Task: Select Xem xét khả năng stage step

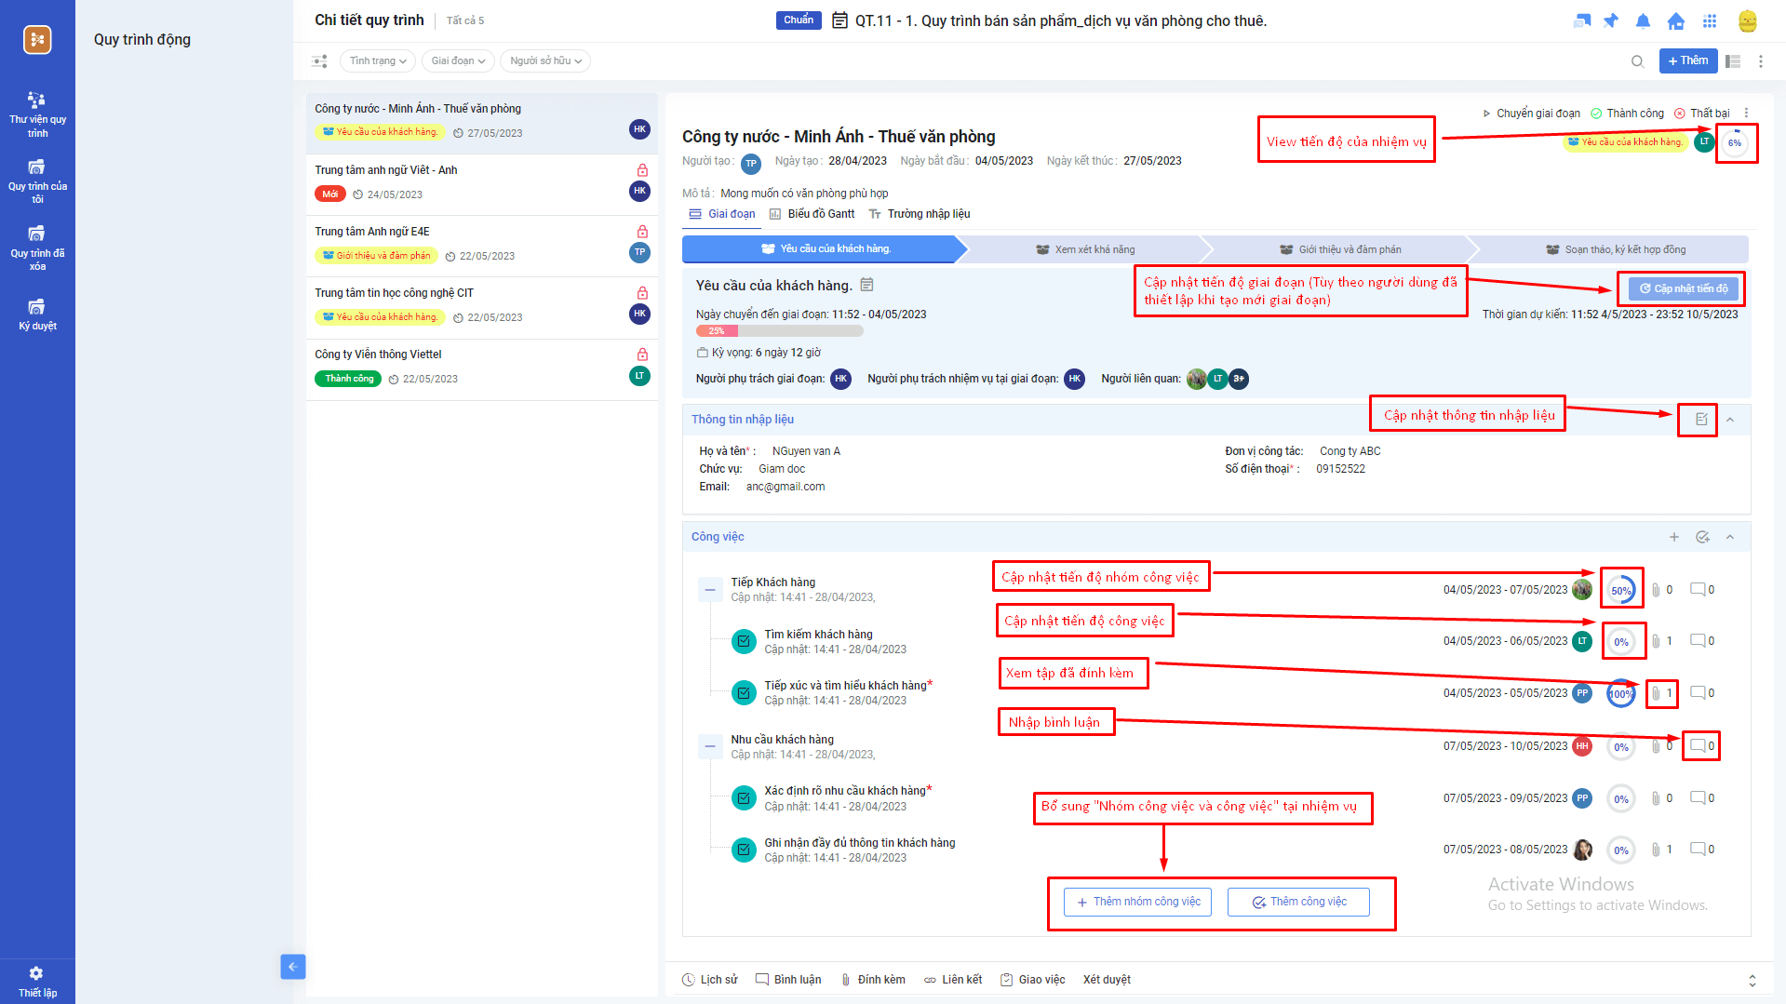Action: [1085, 249]
